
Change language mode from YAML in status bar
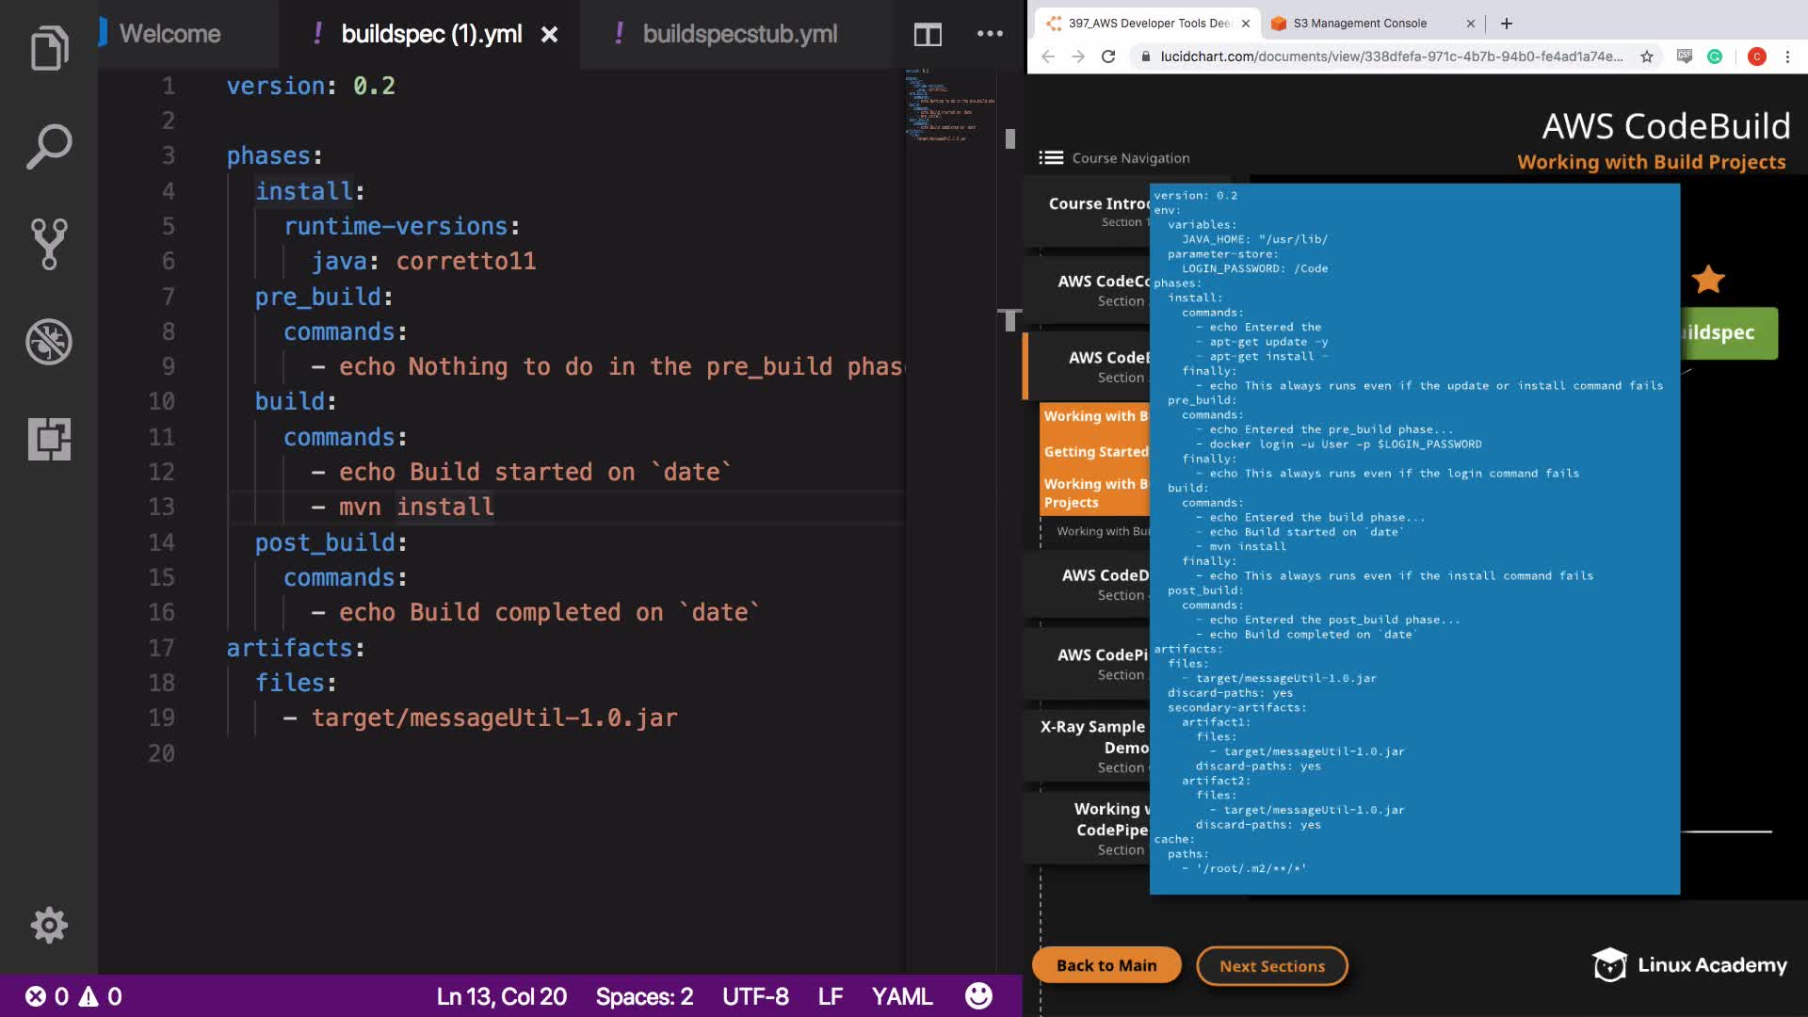901,996
